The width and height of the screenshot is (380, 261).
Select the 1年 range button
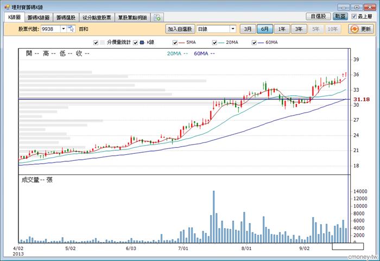(x=282, y=29)
